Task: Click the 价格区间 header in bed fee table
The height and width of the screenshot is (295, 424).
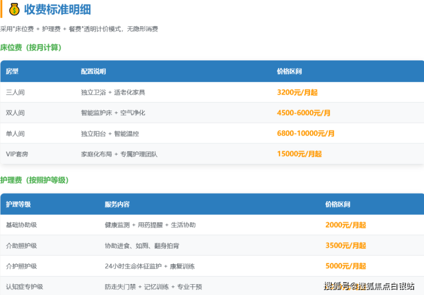Action: click(289, 72)
